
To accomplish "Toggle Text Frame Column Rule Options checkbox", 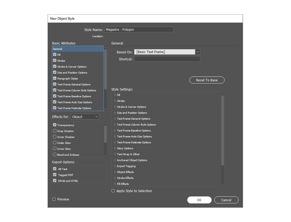I will coord(54,90).
